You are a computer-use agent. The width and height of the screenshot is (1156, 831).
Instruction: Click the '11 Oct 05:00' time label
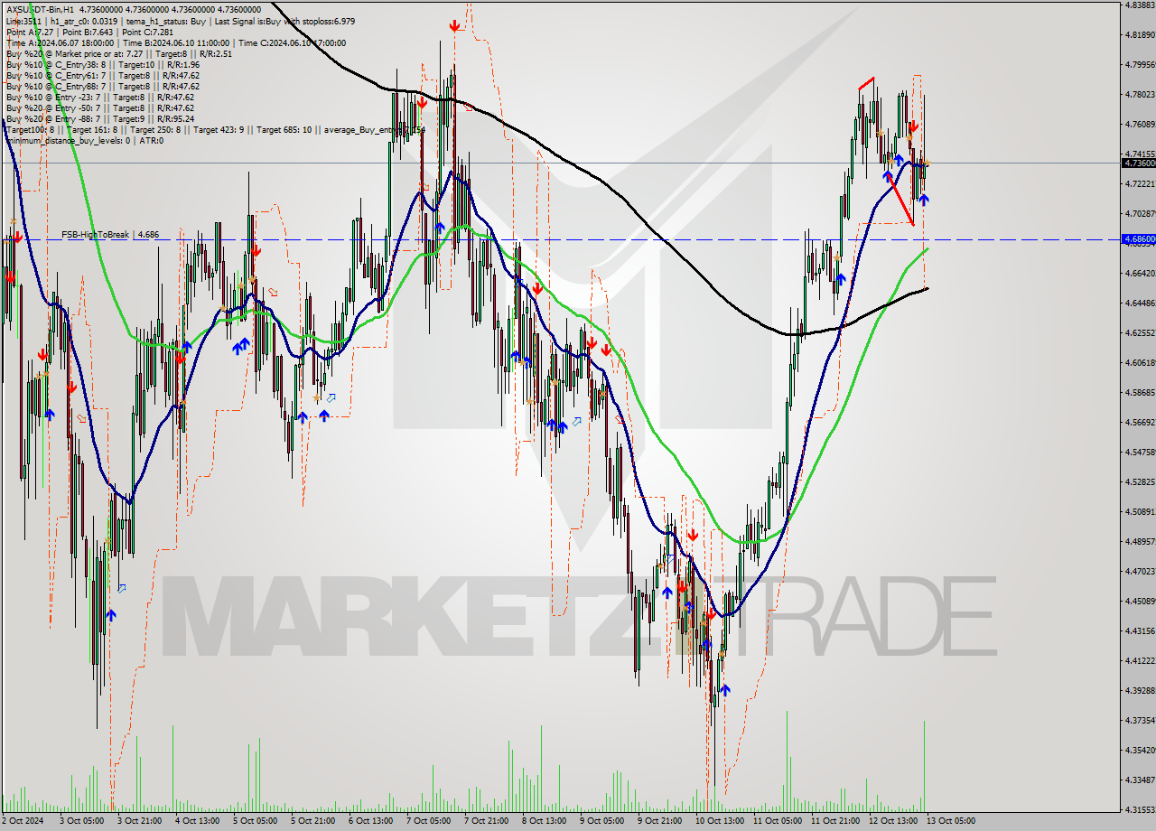778,821
